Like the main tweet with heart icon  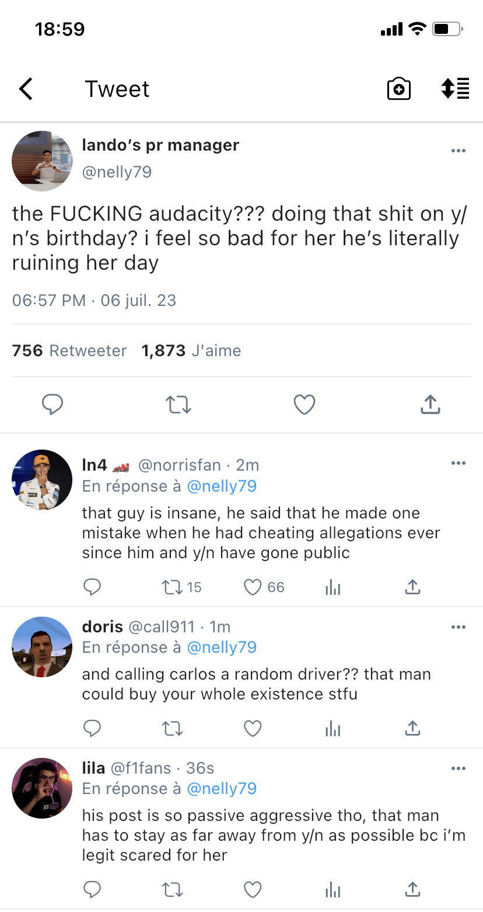[304, 404]
